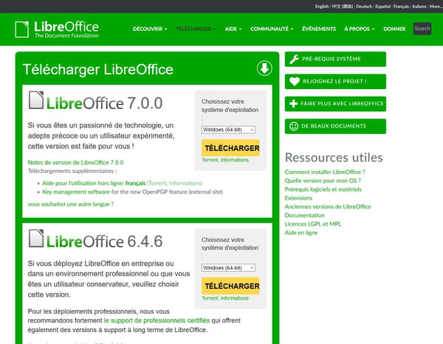Open the Découvrir menu

[x=150, y=29]
